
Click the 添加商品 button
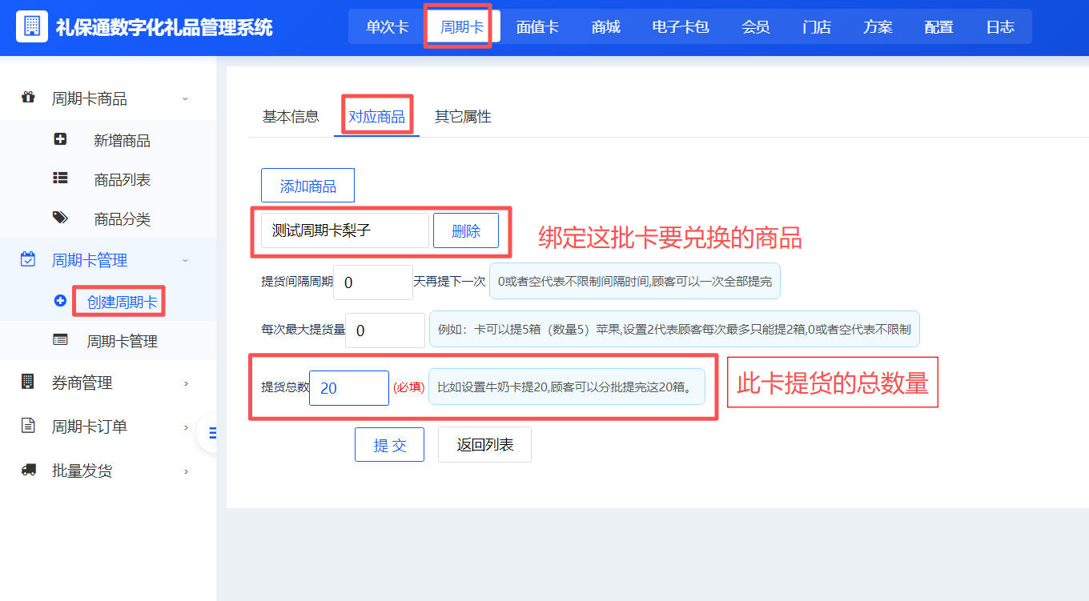coord(307,185)
